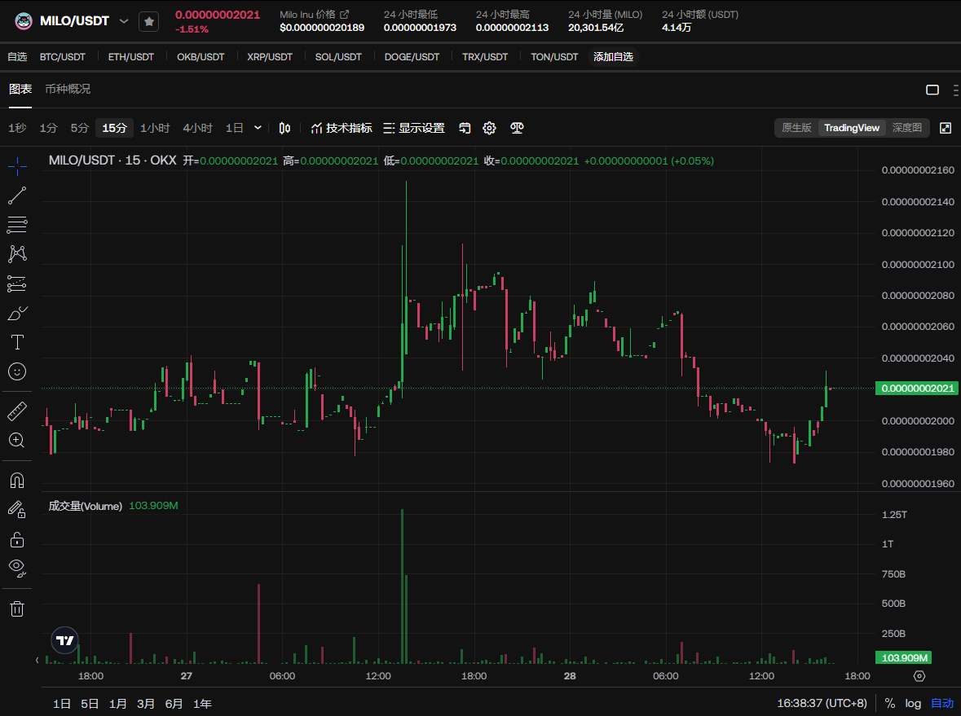This screenshot has height=716, width=961.
Task: Switch chart panel layout rectangle icon
Action: pos(932,90)
